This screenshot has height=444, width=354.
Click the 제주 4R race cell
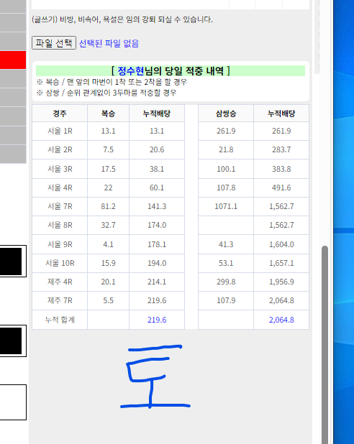pyautogui.click(x=60, y=282)
